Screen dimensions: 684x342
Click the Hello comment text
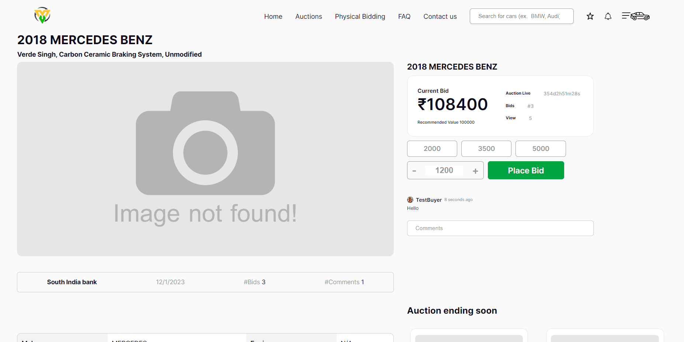(x=413, y=208)
